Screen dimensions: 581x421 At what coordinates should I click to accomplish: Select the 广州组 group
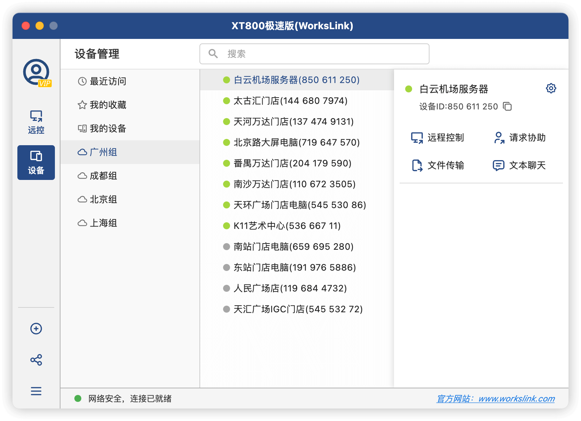[x=130, y=152]
